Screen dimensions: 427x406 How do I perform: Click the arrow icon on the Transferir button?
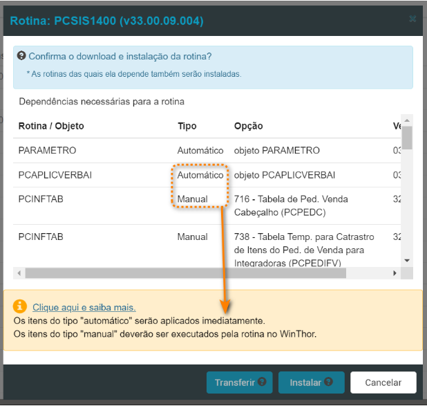pyautogui.click(x=263, y=382)
